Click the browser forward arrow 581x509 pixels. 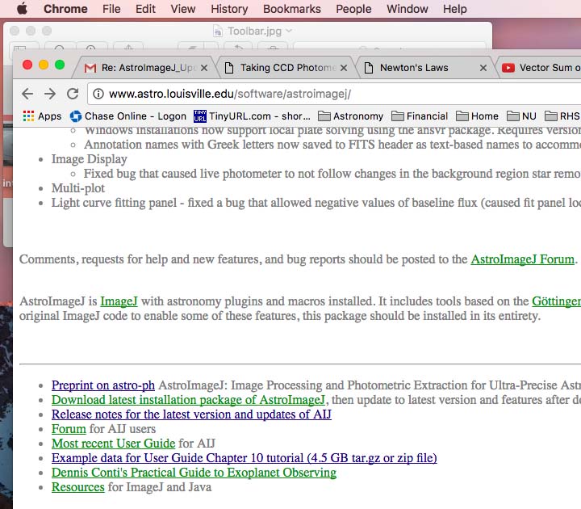50,94
